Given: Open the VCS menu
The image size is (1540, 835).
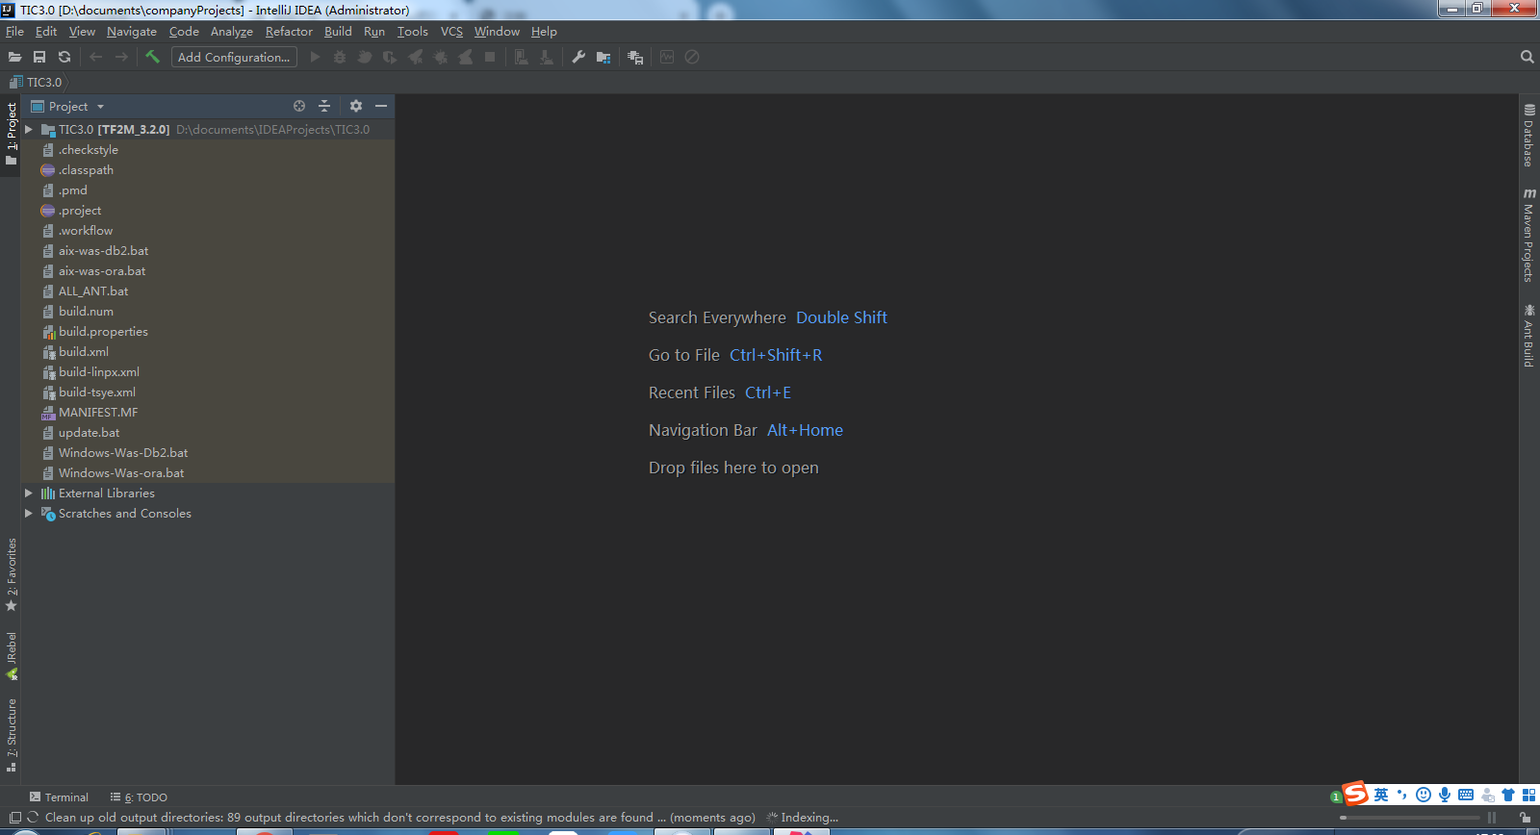Looking at the screenshot, I should pyautogui.click(x=451, y=31).
